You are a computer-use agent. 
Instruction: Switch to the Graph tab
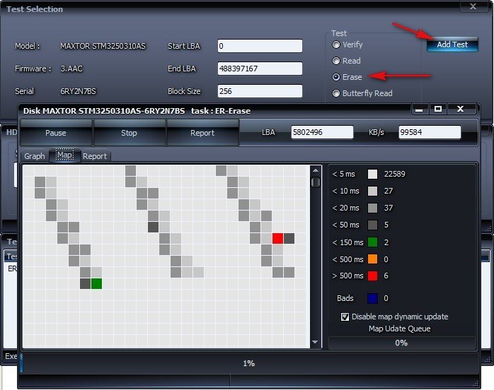coord(35,156)
